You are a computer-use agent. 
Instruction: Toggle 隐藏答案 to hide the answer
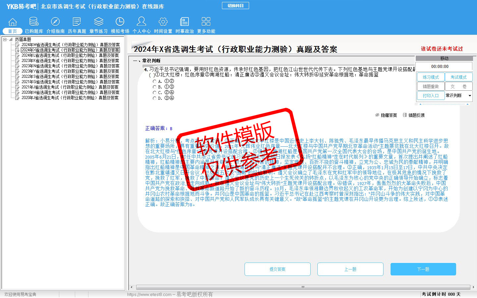click(x=386, y=115)
